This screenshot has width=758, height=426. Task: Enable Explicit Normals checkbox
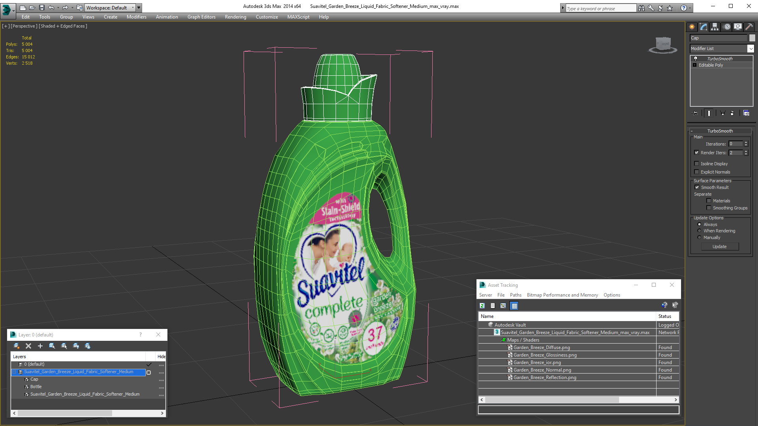696,172
